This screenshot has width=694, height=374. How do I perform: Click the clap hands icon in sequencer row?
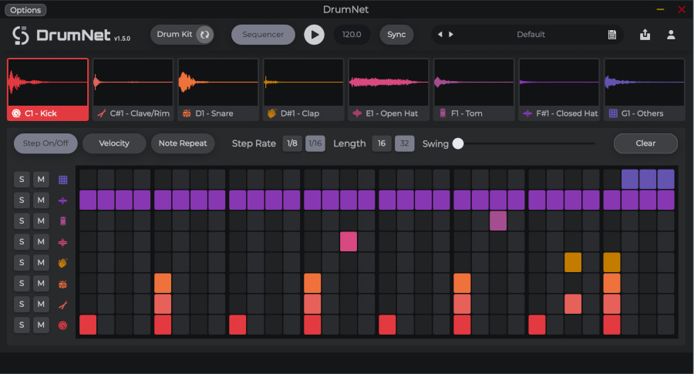pos(62,263)
